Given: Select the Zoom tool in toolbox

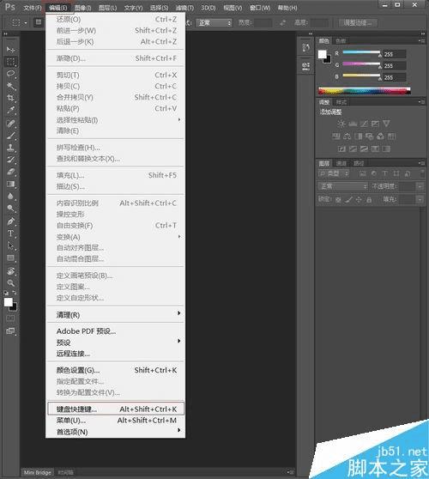Looking at the screenshot, I should tap(10, 283).
